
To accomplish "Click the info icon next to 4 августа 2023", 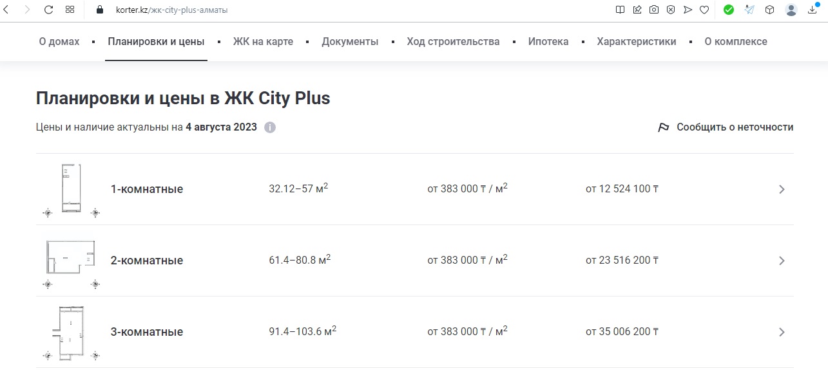I will click(x=270, y=127).
